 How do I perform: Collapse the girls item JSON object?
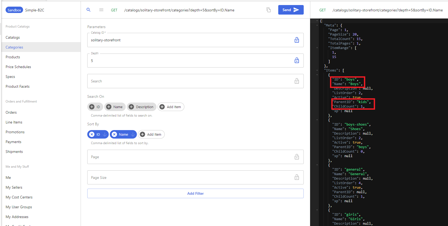317,210
